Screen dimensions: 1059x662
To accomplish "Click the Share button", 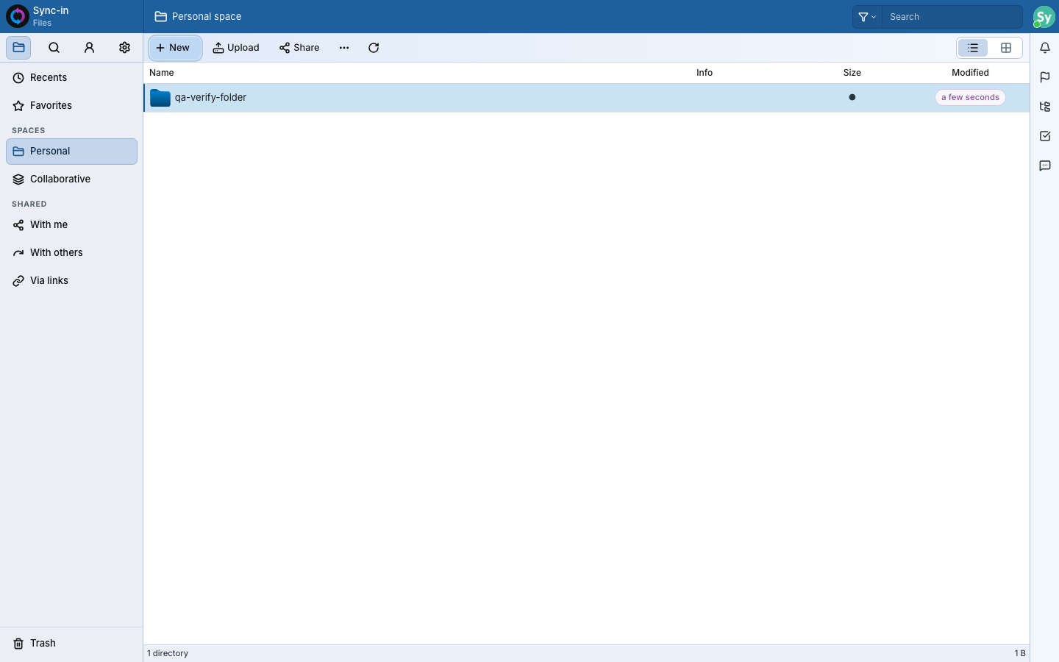I will point(299,48).
